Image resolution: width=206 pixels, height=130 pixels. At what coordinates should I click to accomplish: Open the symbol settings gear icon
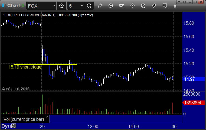pyautogui.click(x=61, y=6)
